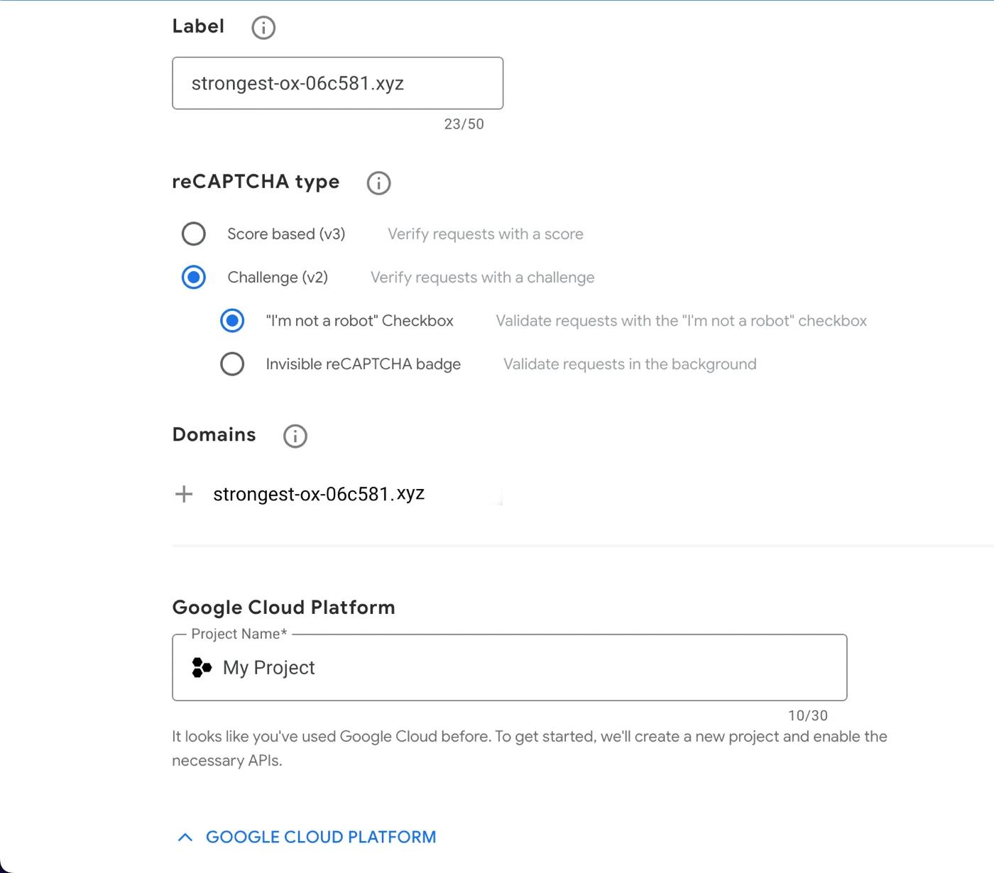Click the Invisible reCAPTCHA badge label text
This screenshot has width=994, height=873.
tap(364, 364)
